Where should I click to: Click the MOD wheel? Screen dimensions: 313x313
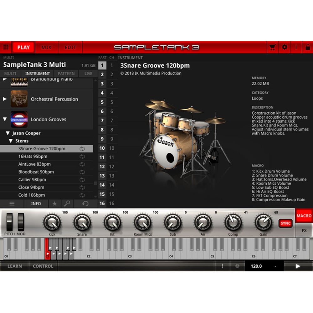[x=21, y=222]
